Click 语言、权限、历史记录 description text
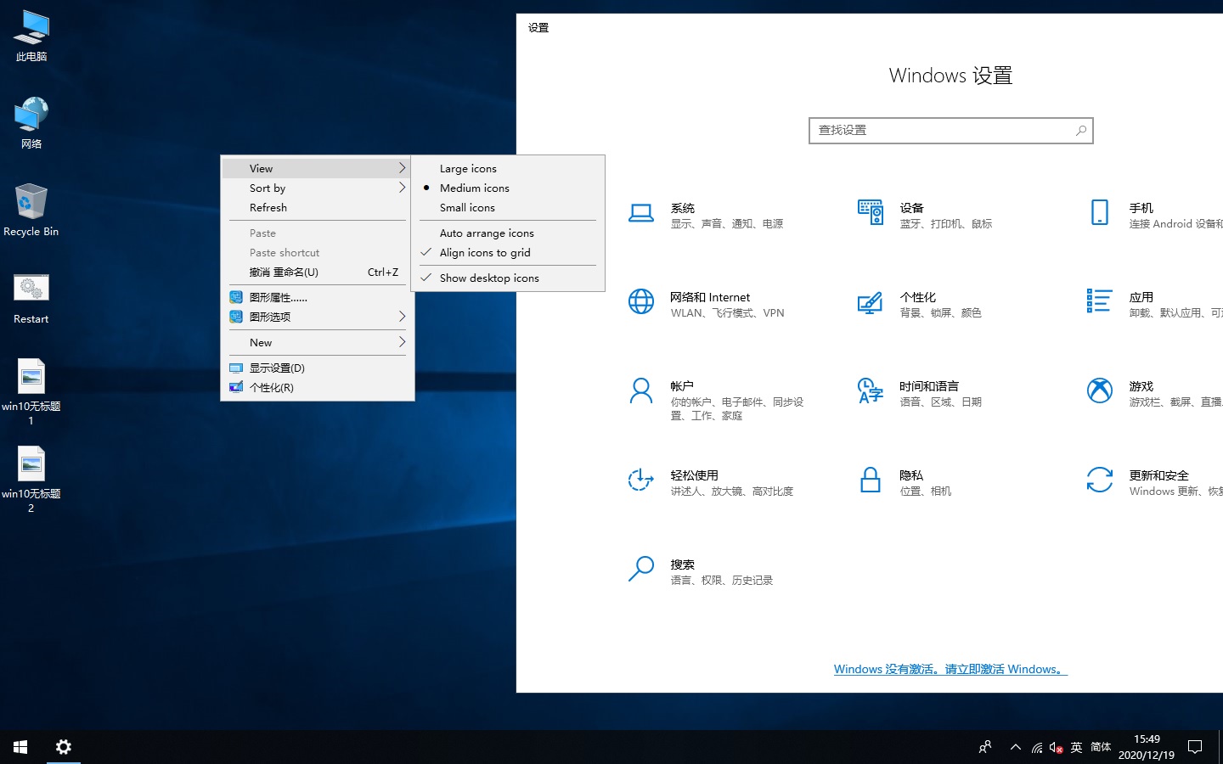The width and height of the screenshot is (1223, 764). 721,581
